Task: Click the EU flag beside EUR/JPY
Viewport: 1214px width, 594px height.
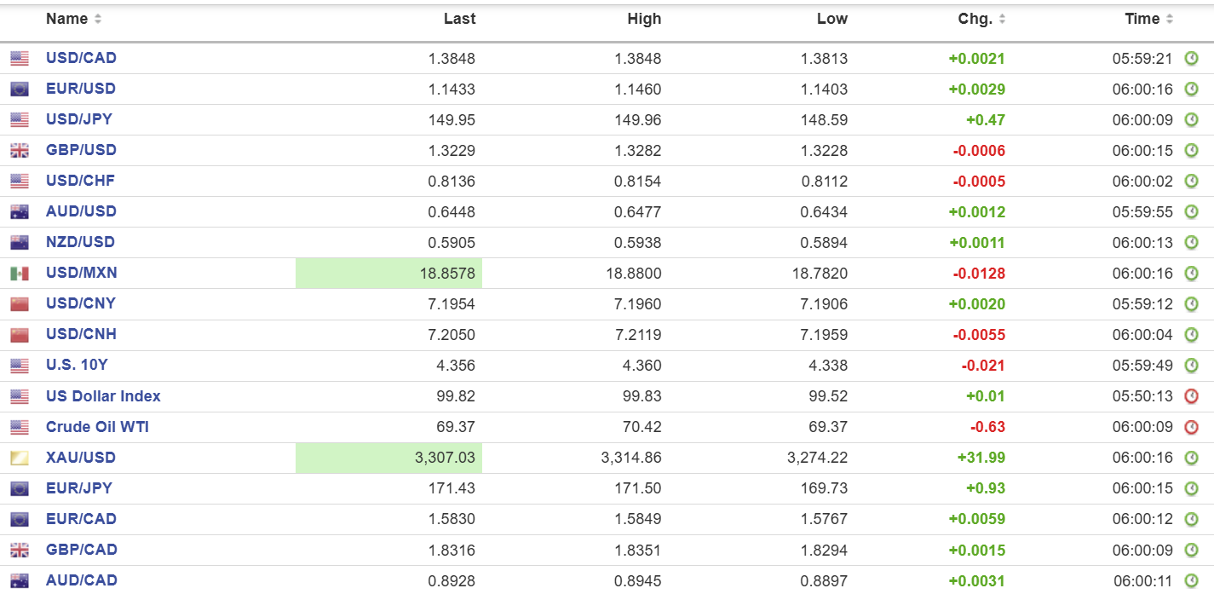Action: point(20,489)
